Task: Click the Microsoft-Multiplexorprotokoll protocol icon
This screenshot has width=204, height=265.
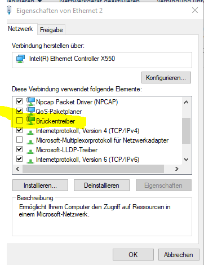Action: (x=30, y=142)
